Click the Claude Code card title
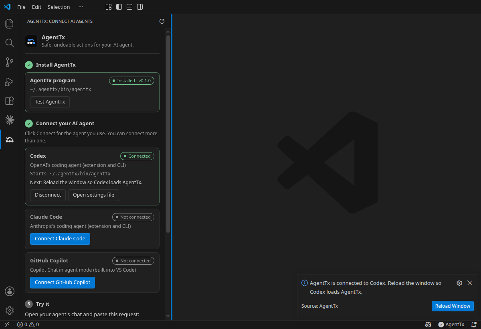This screenshot has height=329, width=481. pos(46,217)
